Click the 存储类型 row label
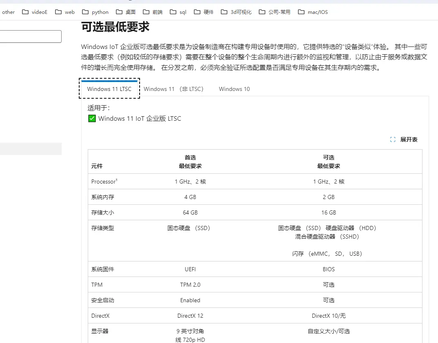This screenshot has height=343, width=438. (x=102, y=228)
